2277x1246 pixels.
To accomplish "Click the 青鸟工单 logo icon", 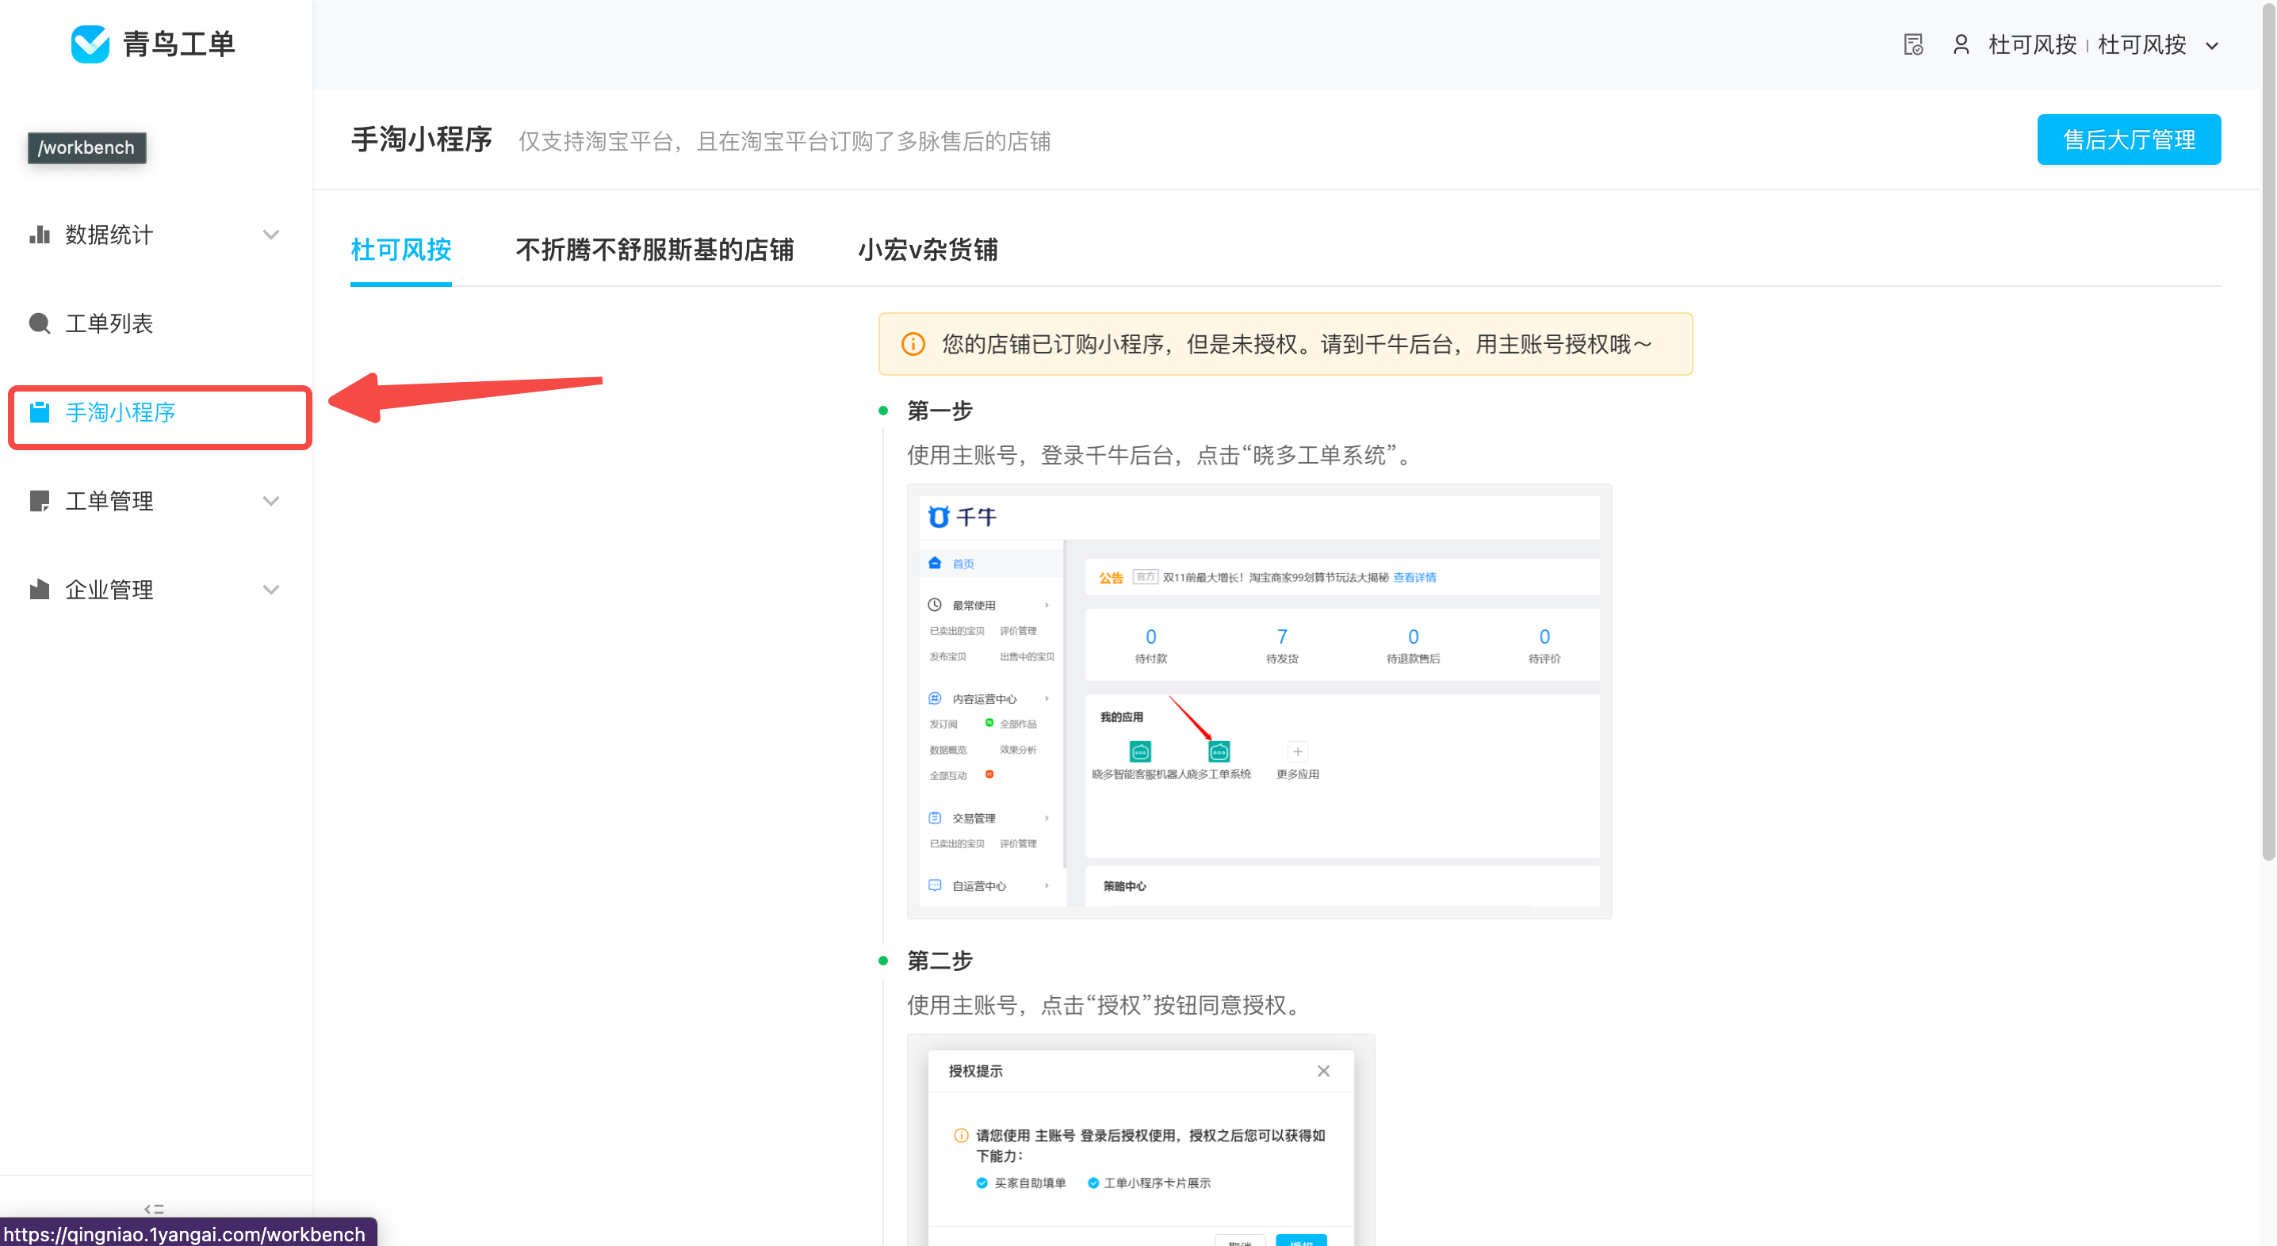I will [90, 44].
